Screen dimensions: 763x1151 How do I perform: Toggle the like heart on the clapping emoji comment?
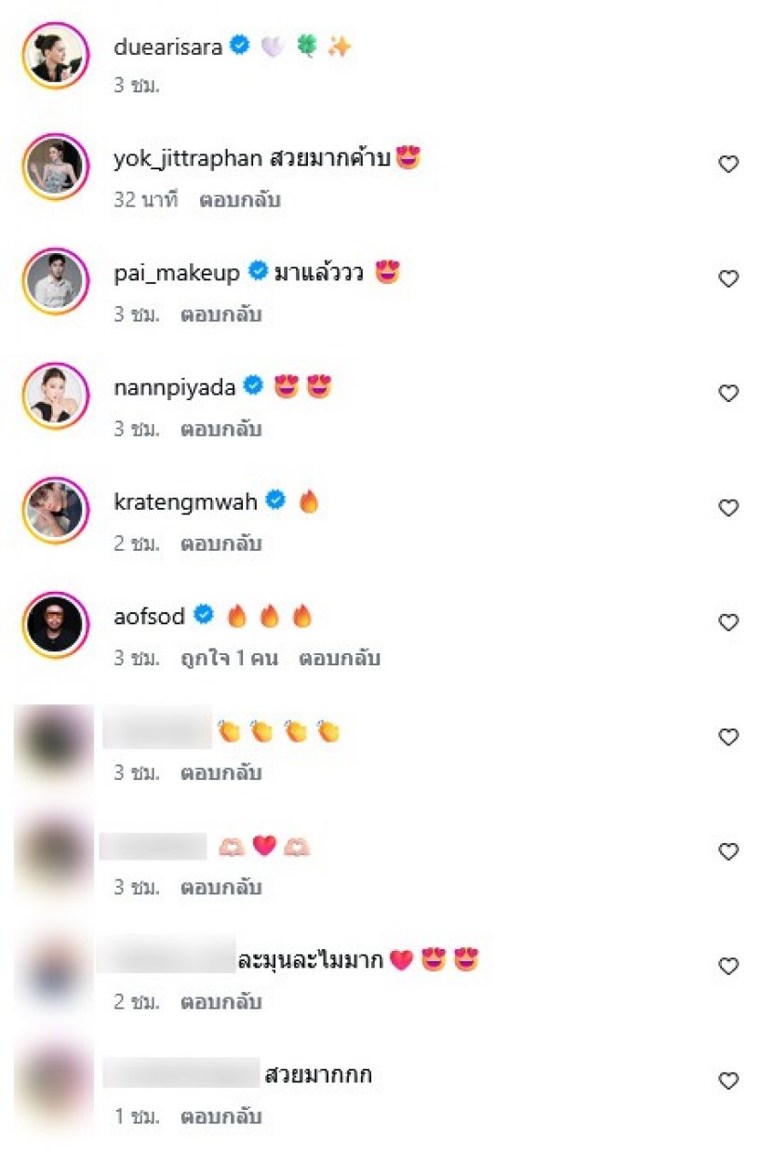729,738
